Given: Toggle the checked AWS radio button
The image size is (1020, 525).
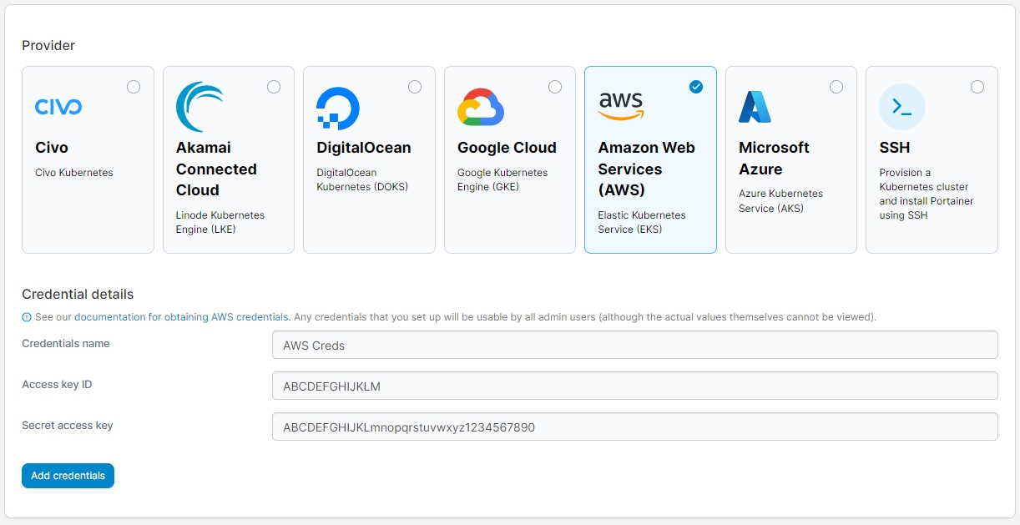Looking at the screenshot, I should click(696, 87).
